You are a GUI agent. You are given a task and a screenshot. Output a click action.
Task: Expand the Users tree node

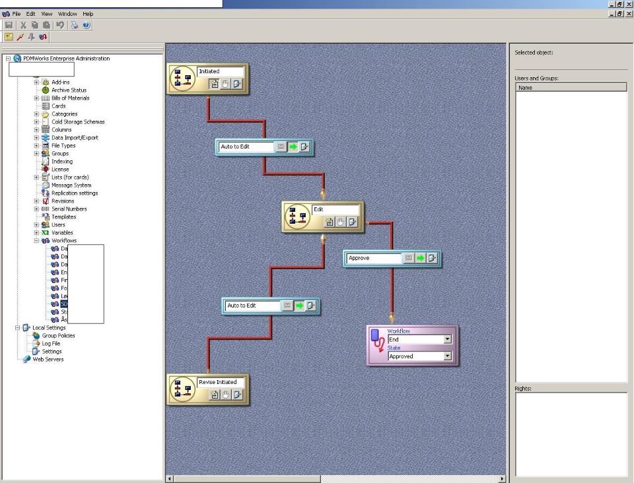click(x=36, y=225)
